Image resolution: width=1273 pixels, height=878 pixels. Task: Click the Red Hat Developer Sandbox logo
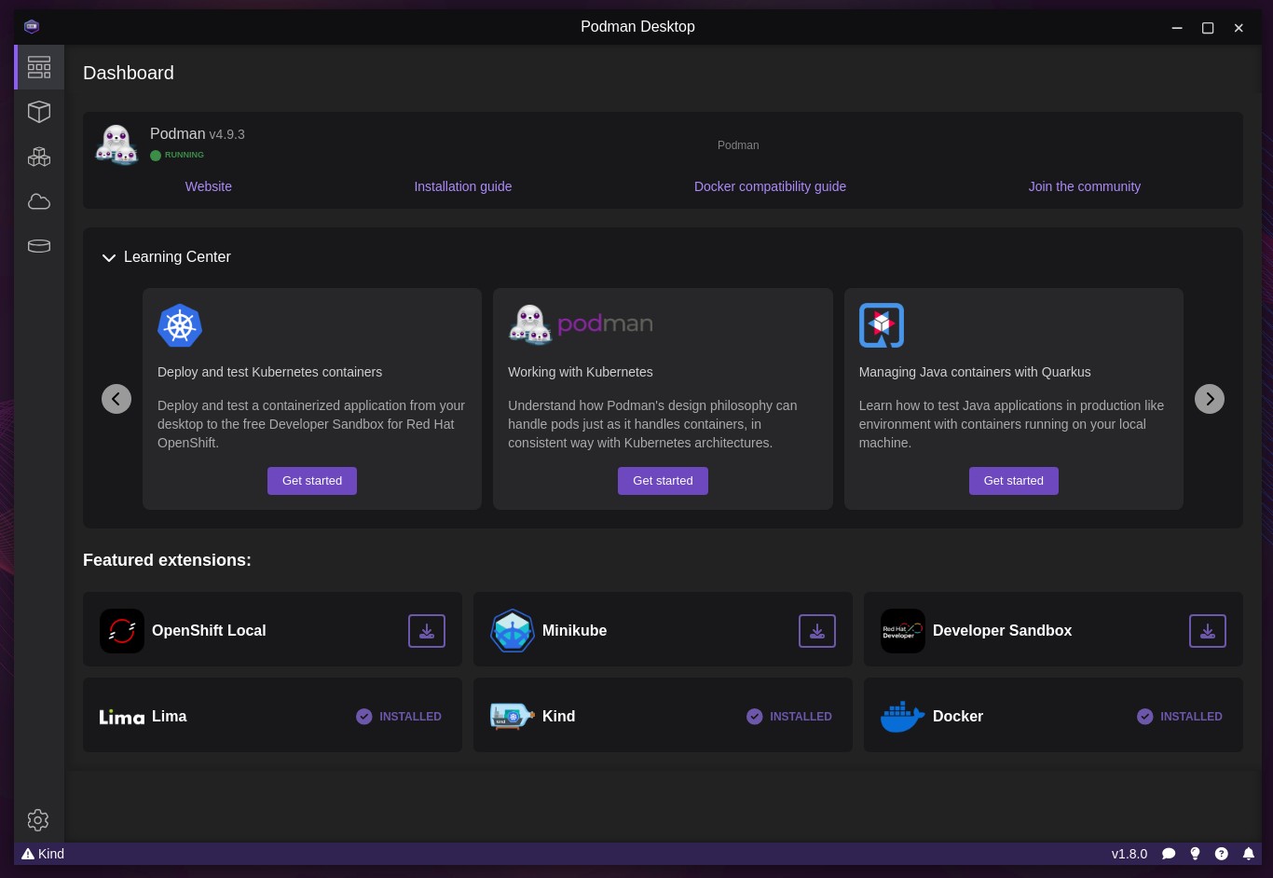point(903,631)
